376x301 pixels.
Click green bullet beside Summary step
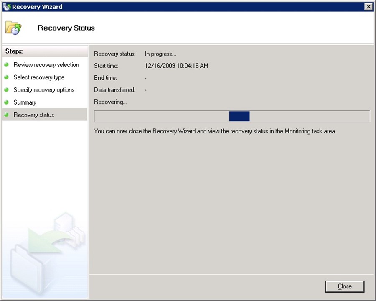tap(7, 102)
